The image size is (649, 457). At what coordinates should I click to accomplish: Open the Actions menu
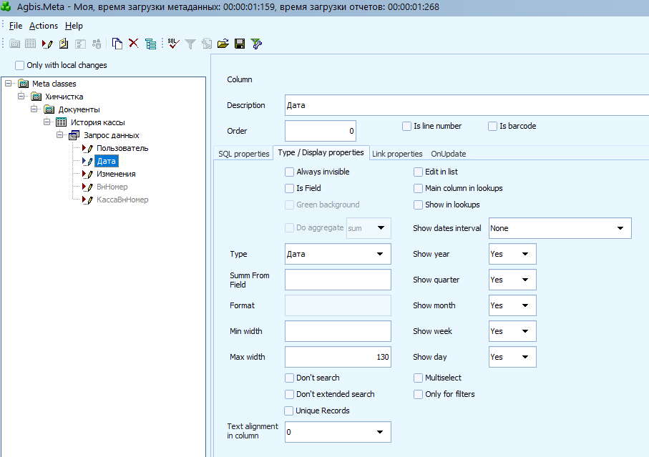tap(44, 26)
